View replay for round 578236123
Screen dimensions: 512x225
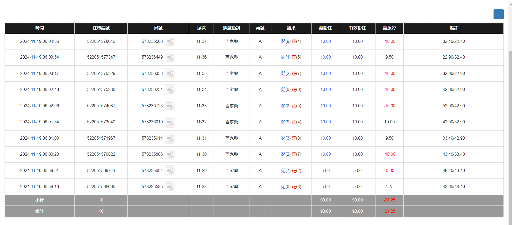point(169,106)
